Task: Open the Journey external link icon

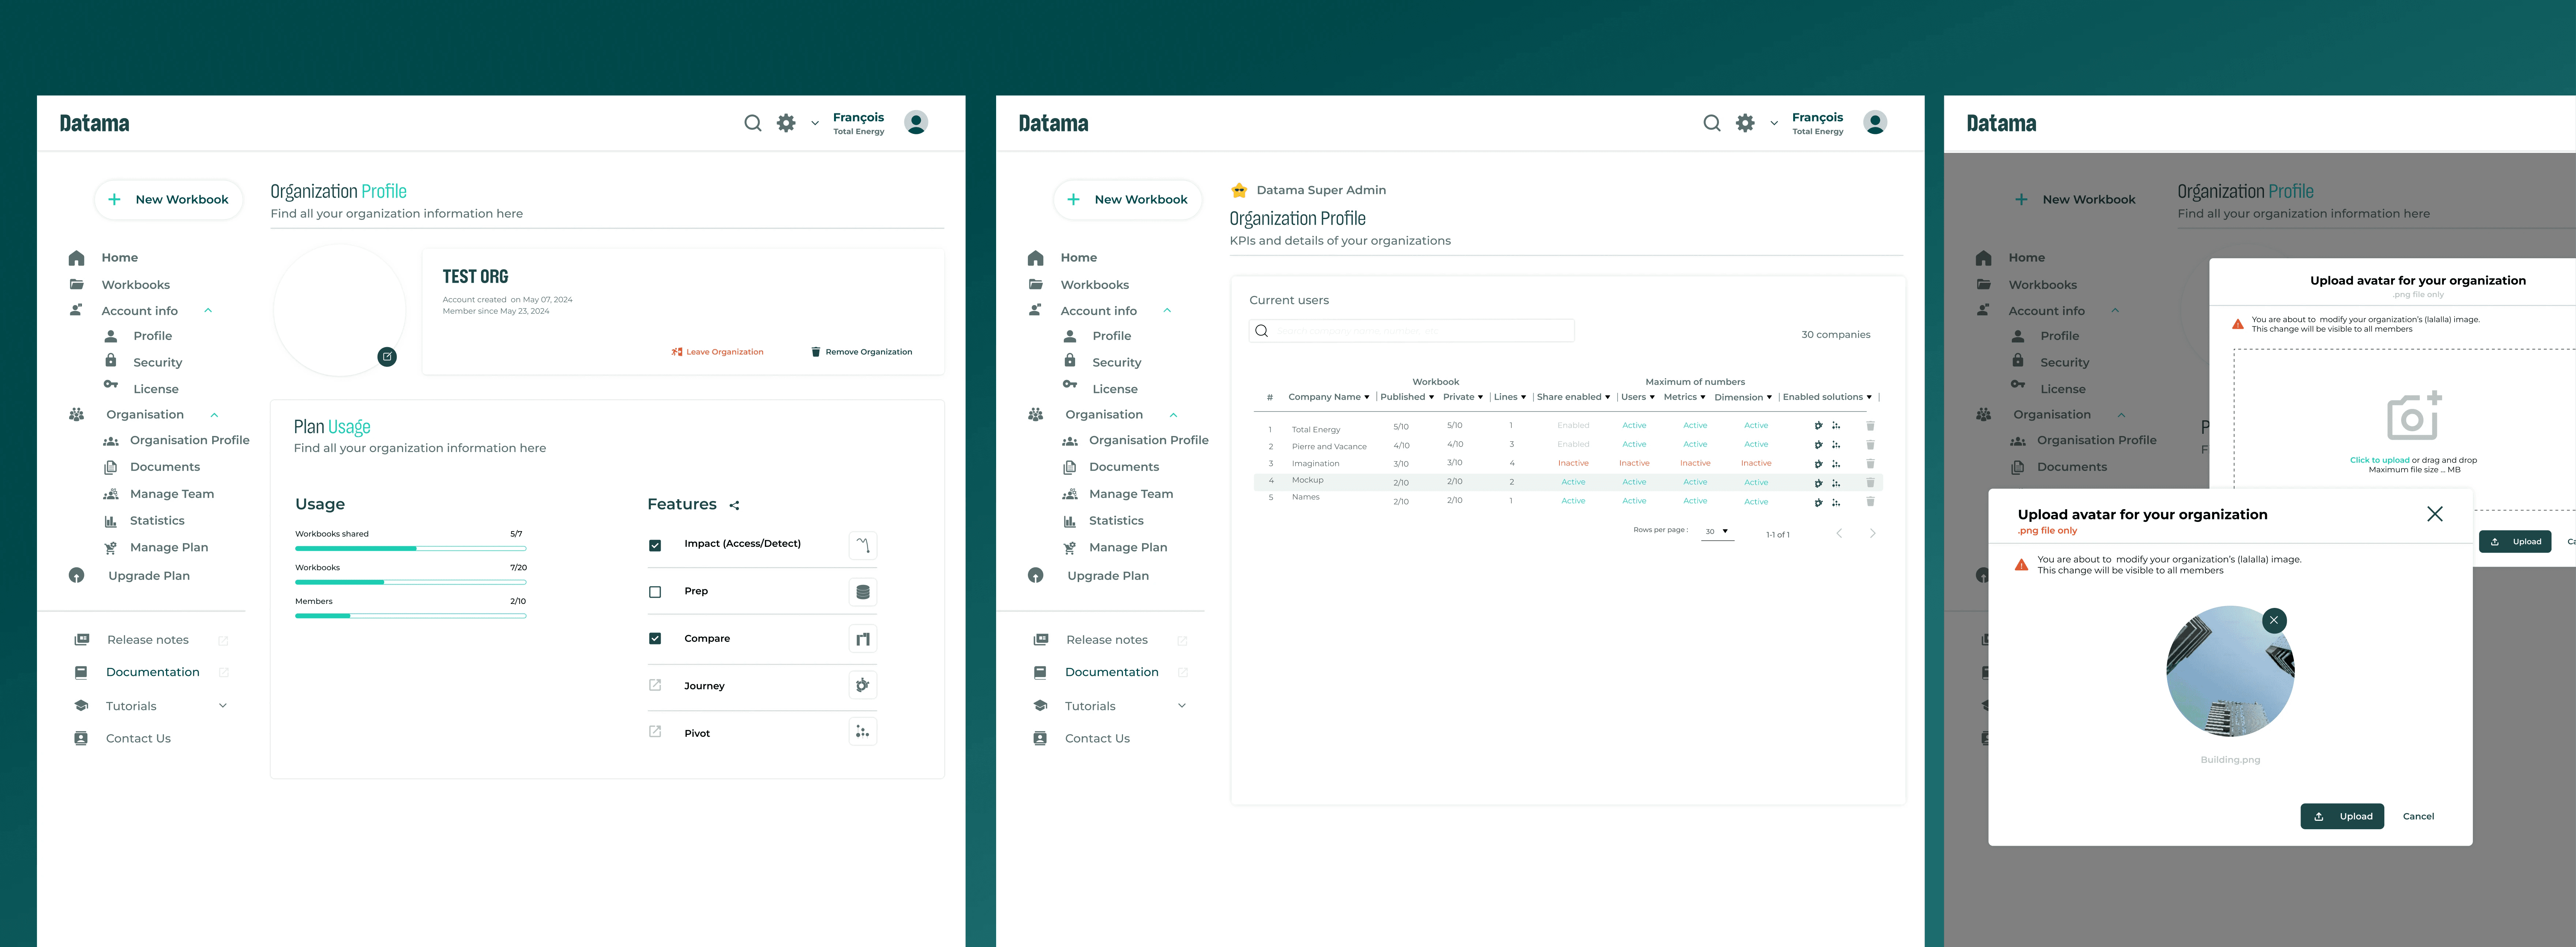Action: [655, 685]
